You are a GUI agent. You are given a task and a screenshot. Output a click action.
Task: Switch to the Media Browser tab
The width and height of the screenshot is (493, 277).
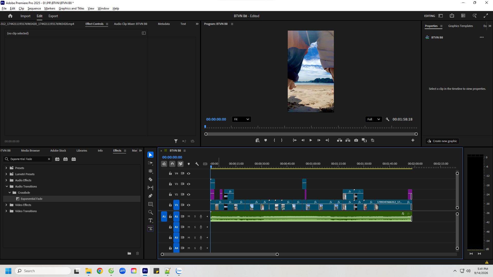pyautogui.click(x=30, y=151)
